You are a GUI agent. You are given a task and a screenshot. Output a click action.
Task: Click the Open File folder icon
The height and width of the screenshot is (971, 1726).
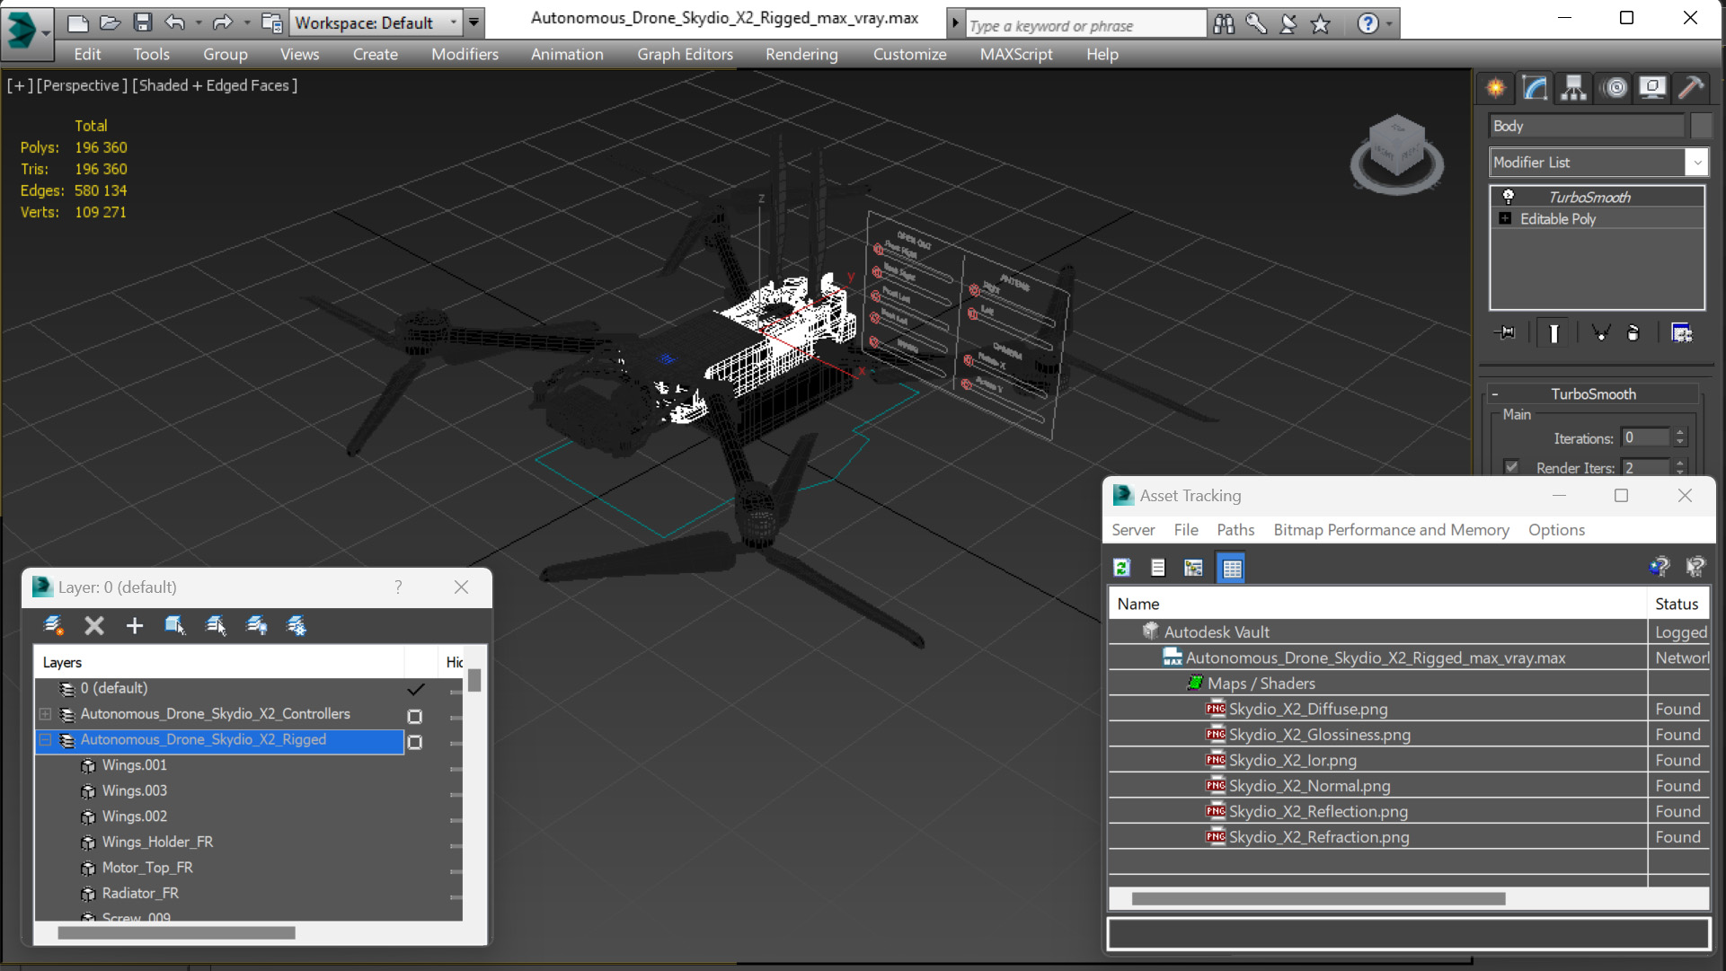pyautogui.click(x=111, y=22)
